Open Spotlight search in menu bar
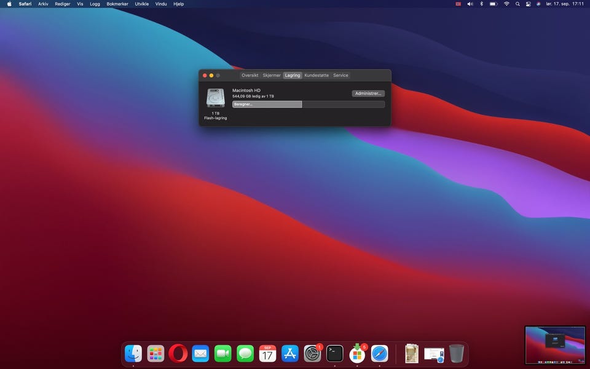Image resolution: width=590 pixels, height=369 pixels. (517, 4)
